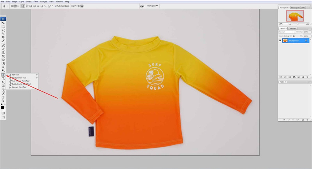This screenshot has width=312, height=169.
Task: Switch to the Channels tab
Action: click(292, 28)
